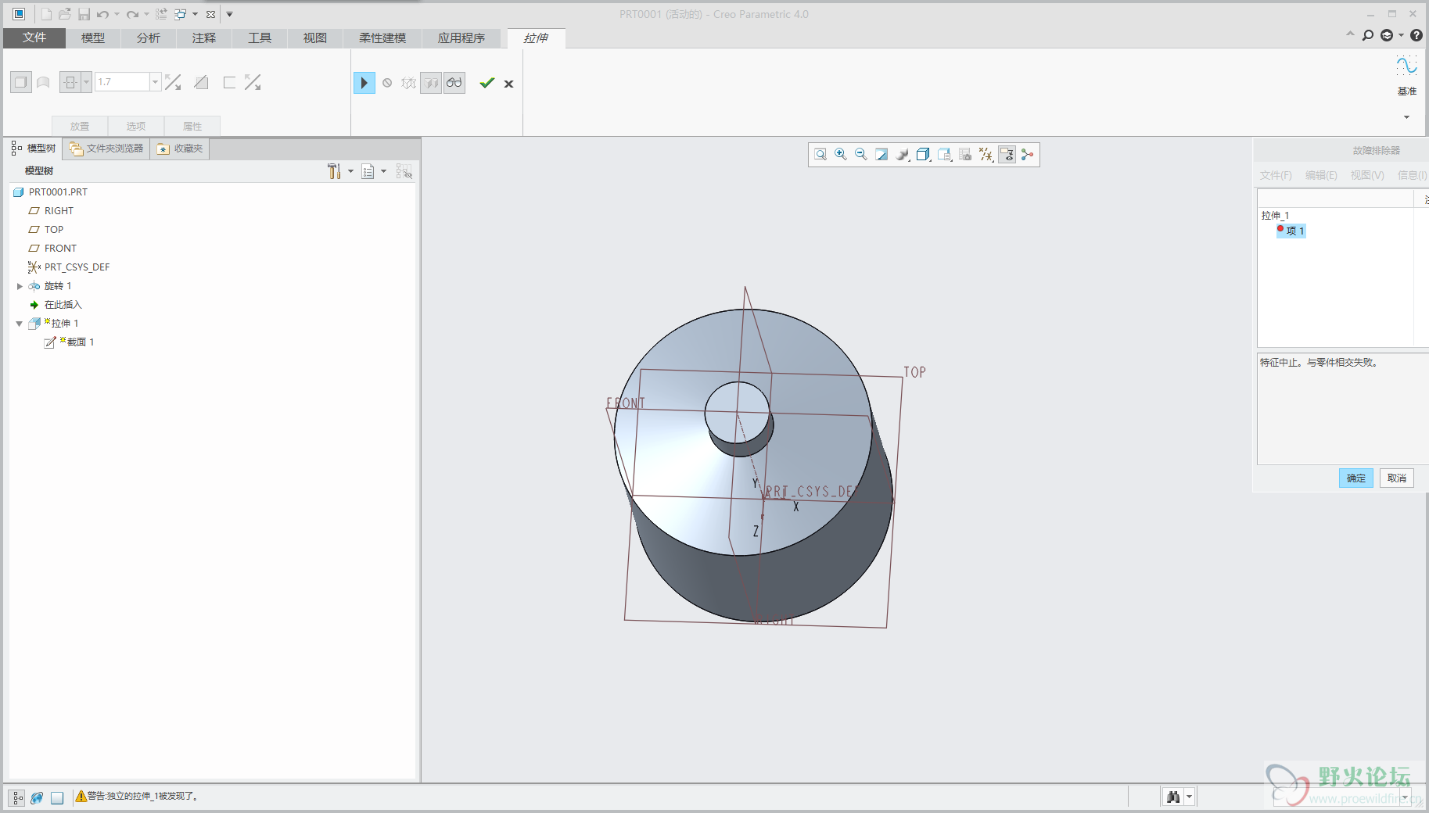1429x813 pixels.
Task: Toggle the thicken sketch option
Action: coord(229,82)
